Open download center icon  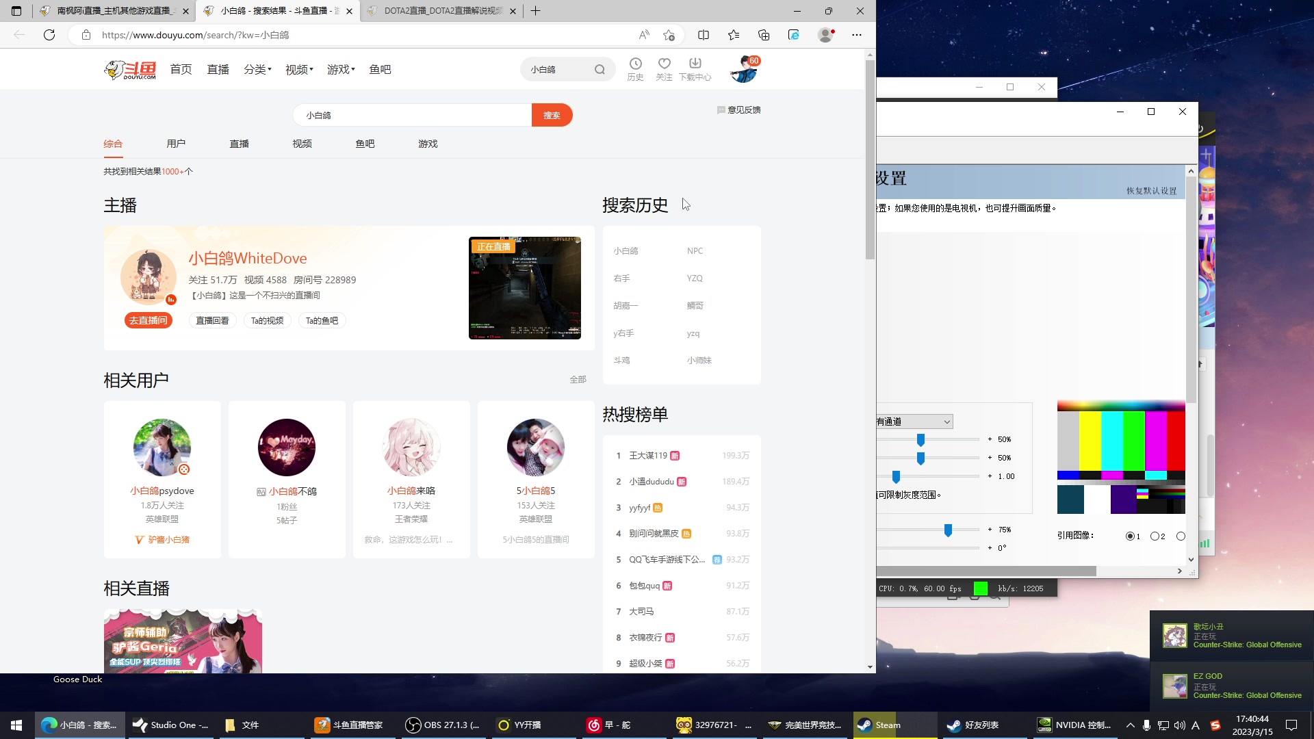point(695,69)
